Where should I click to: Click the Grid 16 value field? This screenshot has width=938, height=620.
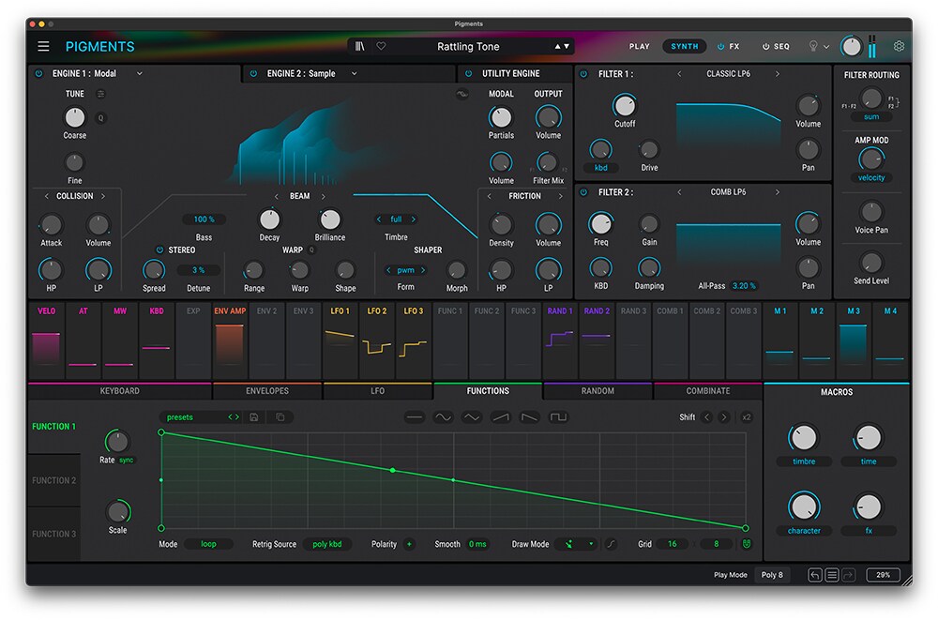point(673,544)
